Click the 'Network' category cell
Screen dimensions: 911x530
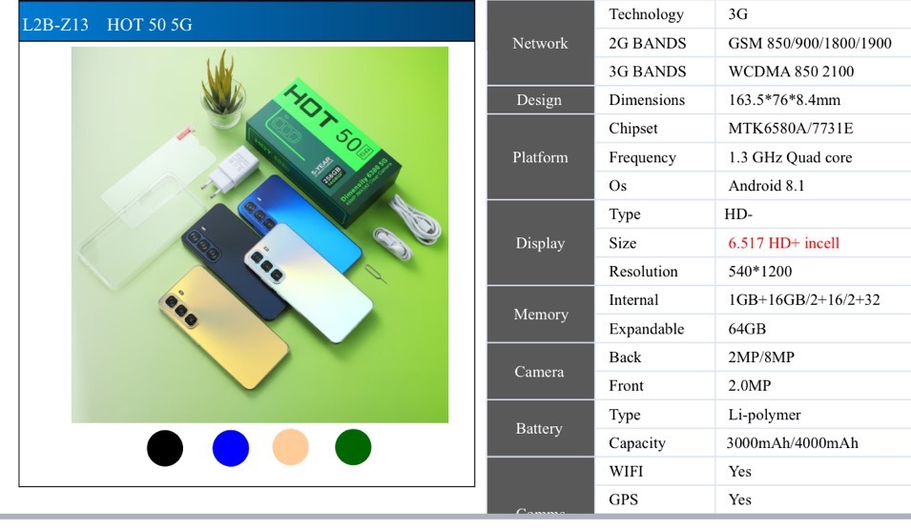540,43
